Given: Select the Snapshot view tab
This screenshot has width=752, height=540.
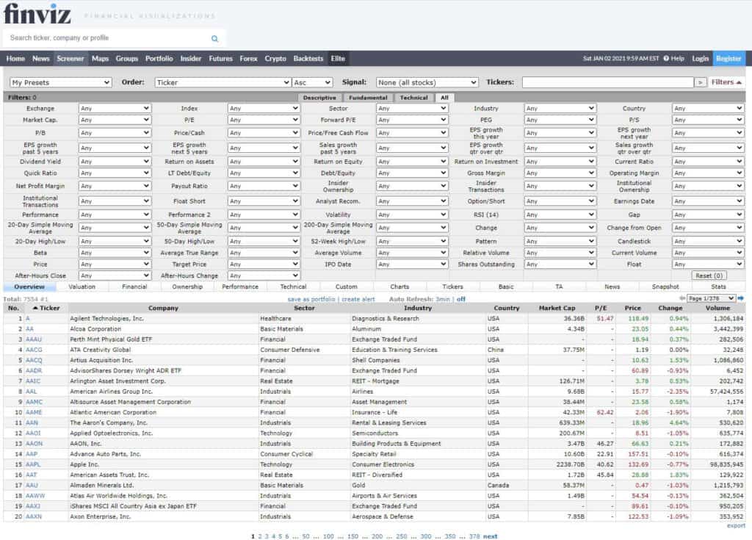Looking at the screenshot, I should [665, 287].
